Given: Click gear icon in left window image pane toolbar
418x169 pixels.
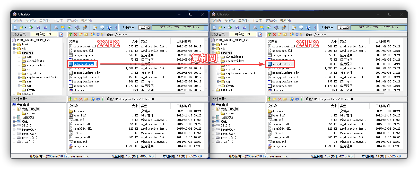Looking at the screenshot, I should click(x=98, y=34).
